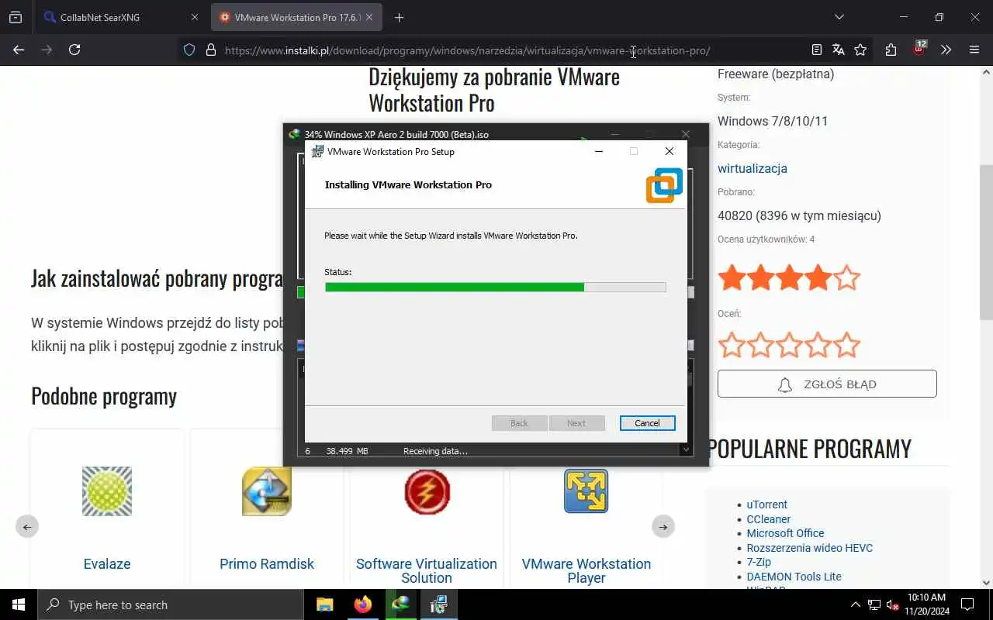Open the notification center icon
Image resolution: width=993 pixels, height=620 pixels.
pyautogui.click(x=967, y=604)
